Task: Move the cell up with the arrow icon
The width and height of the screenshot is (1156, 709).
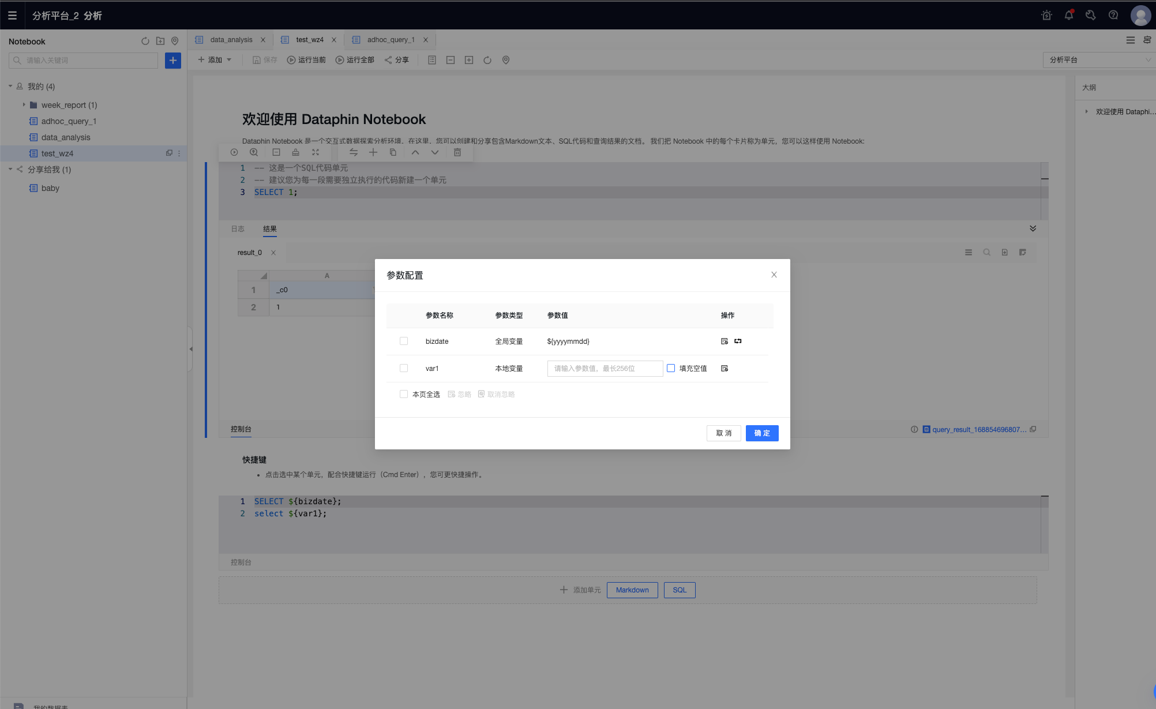Action: (x=415, y=152)
